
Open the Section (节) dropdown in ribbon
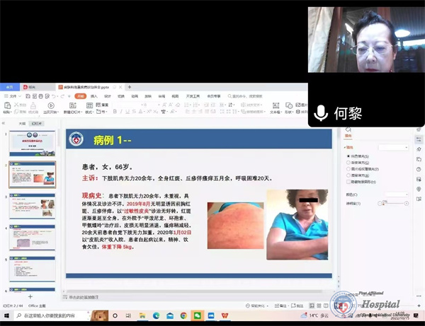tap(102, 112)
